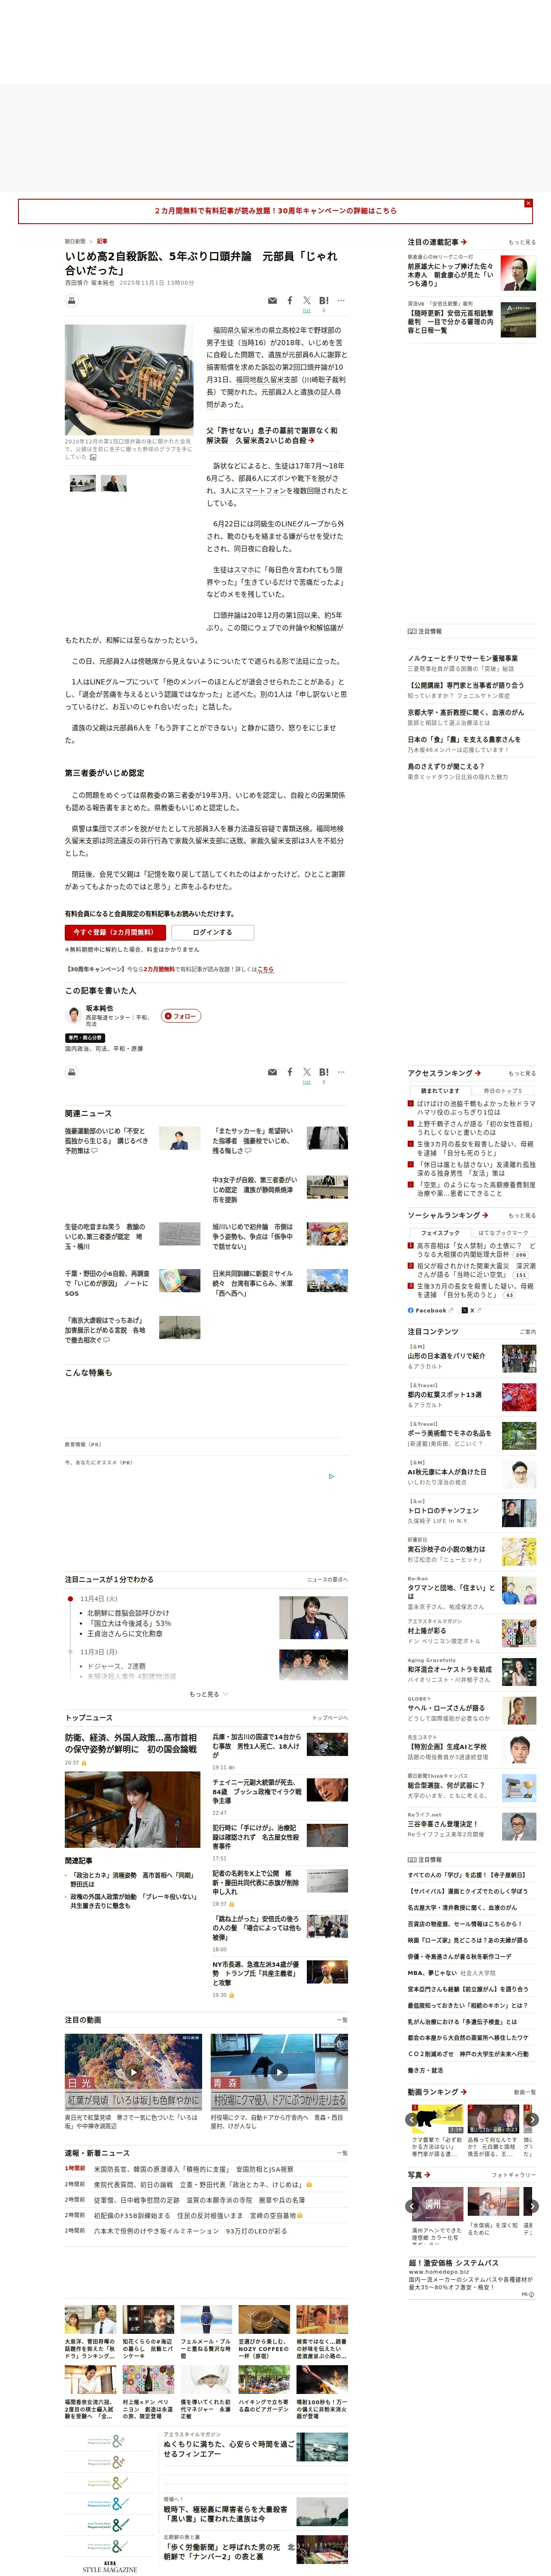The image size is (551, 2576).
Task: Open second small thumbnail under main photo
Action: coord(114,484)
